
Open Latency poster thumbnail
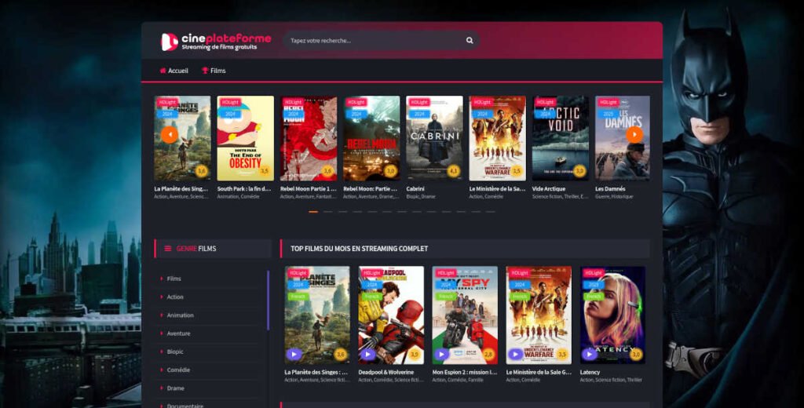612,315
